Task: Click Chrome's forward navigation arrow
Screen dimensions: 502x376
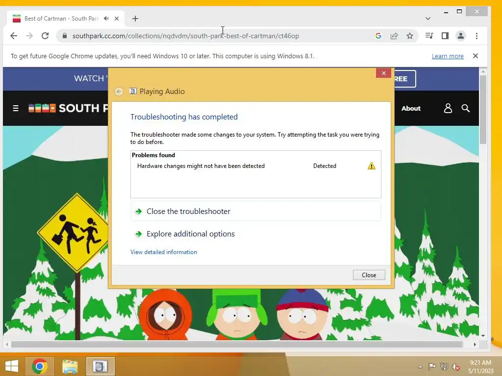Action: (x=29, y=36)
